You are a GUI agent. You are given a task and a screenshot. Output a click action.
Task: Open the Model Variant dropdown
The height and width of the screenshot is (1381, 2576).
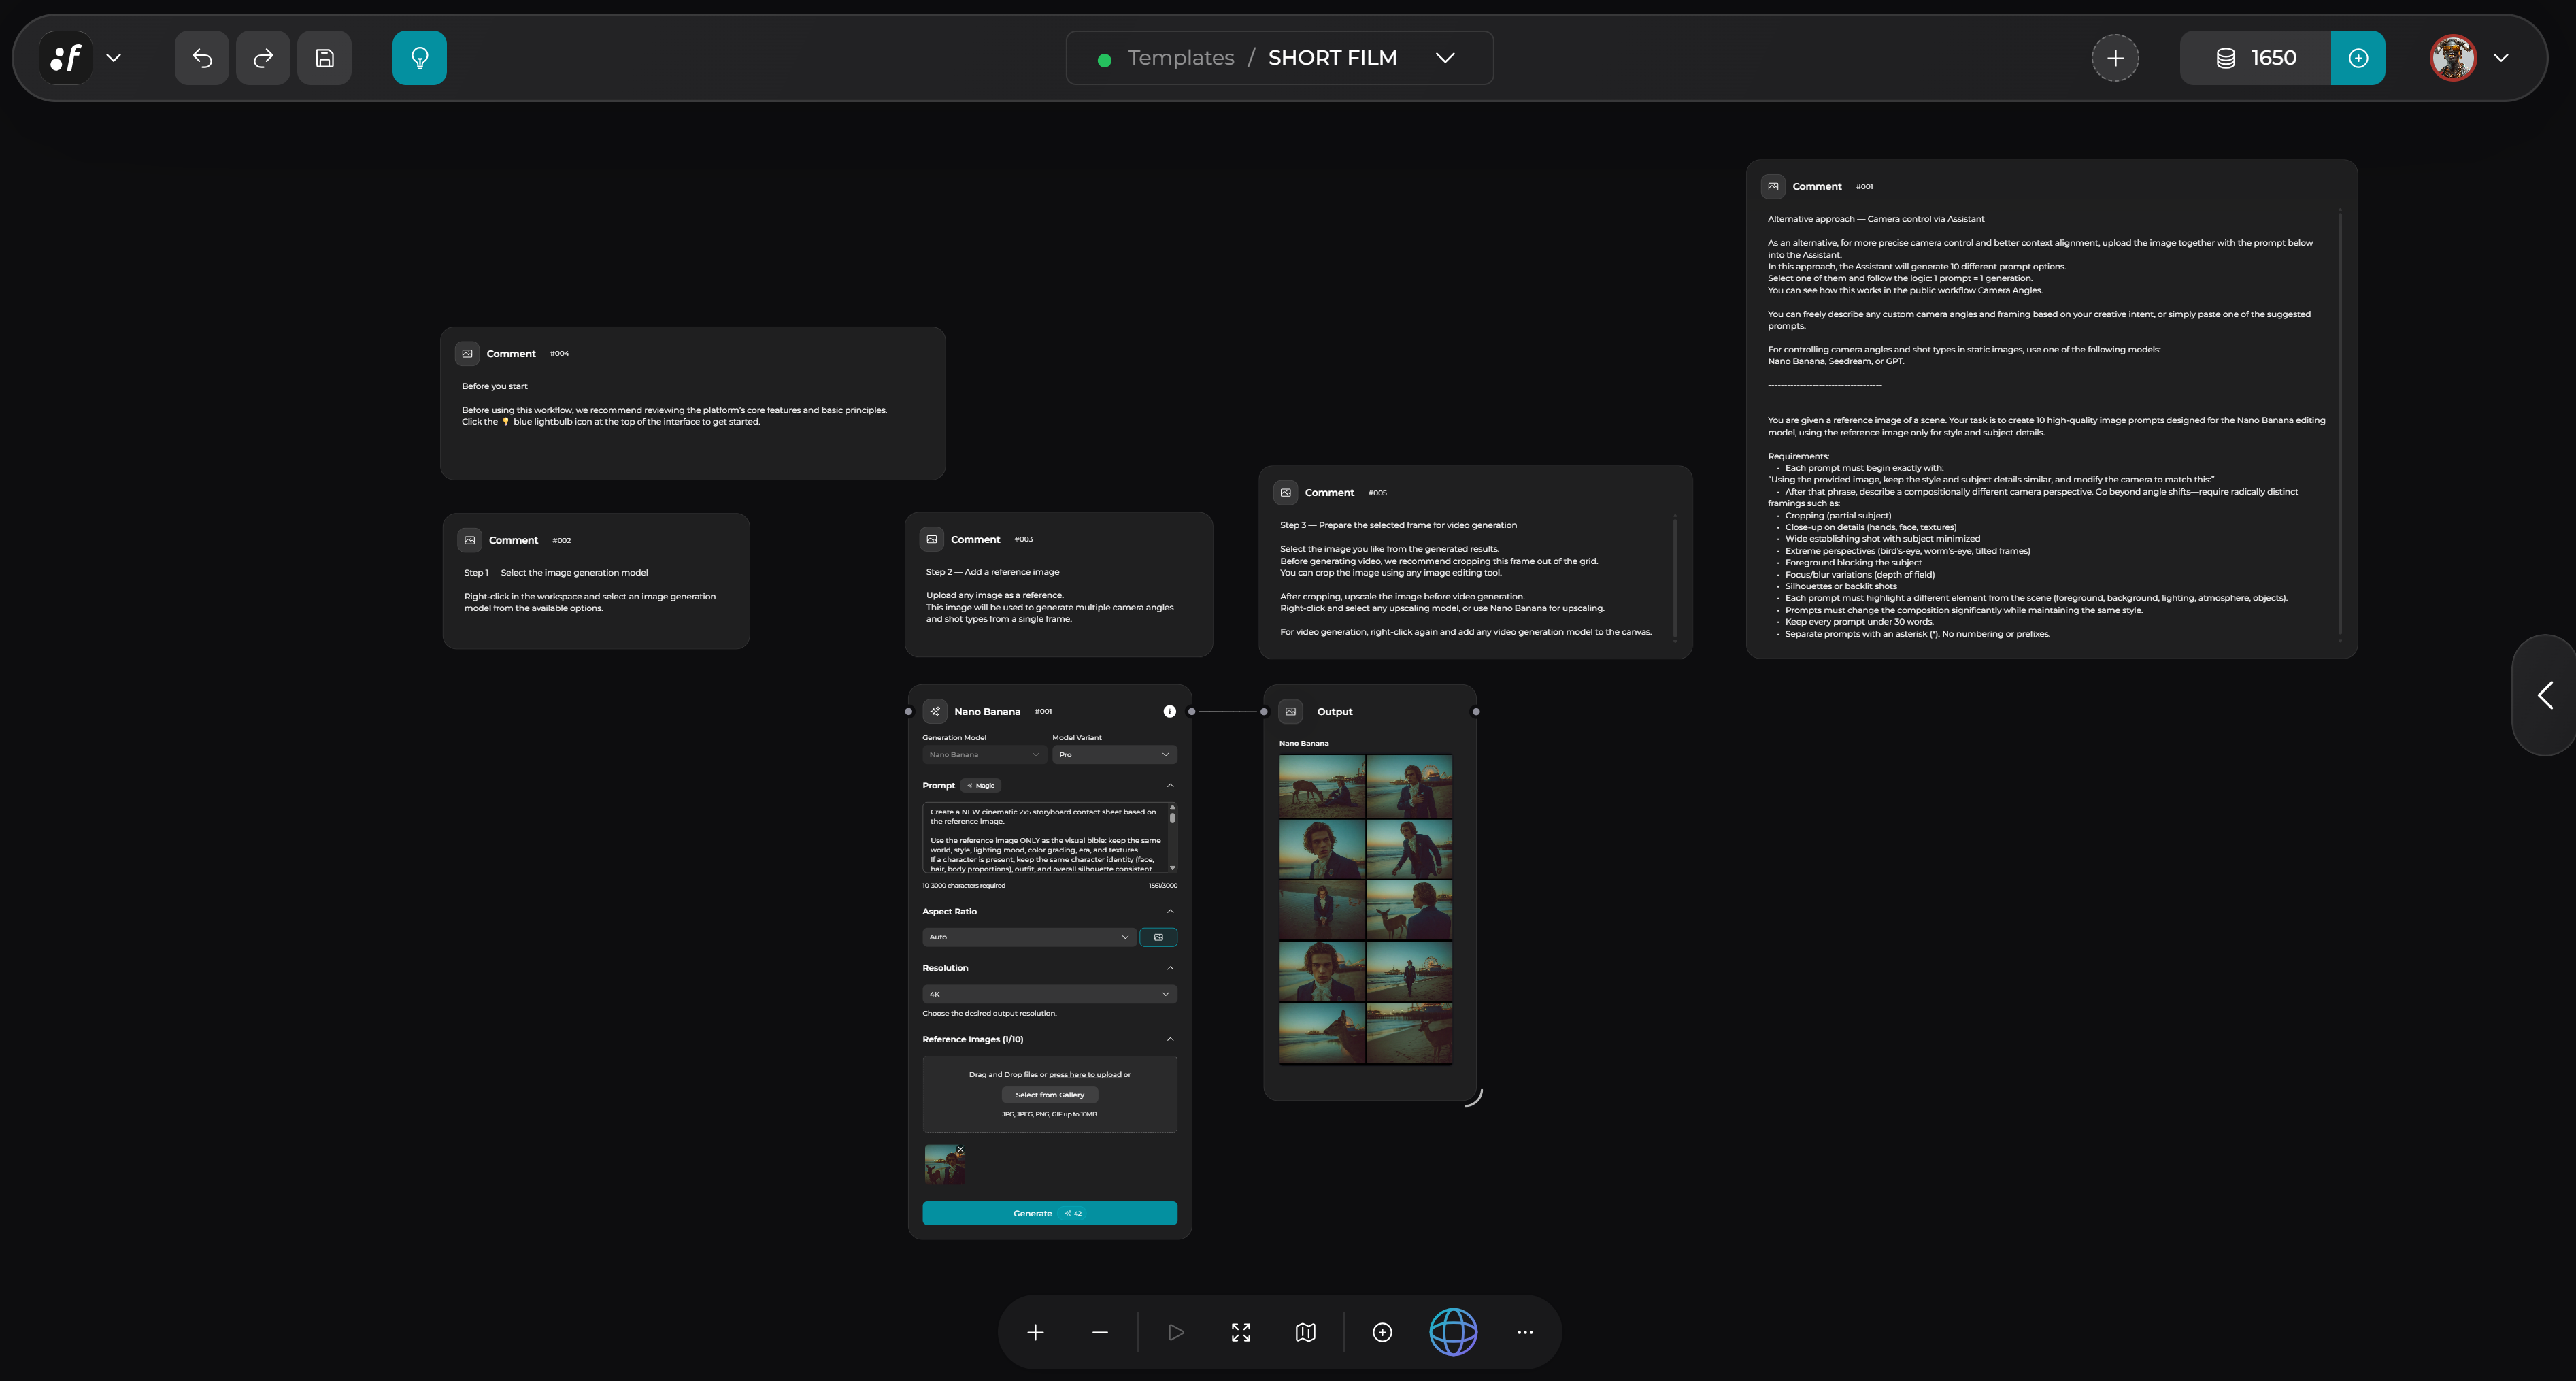pos(1113,754)
